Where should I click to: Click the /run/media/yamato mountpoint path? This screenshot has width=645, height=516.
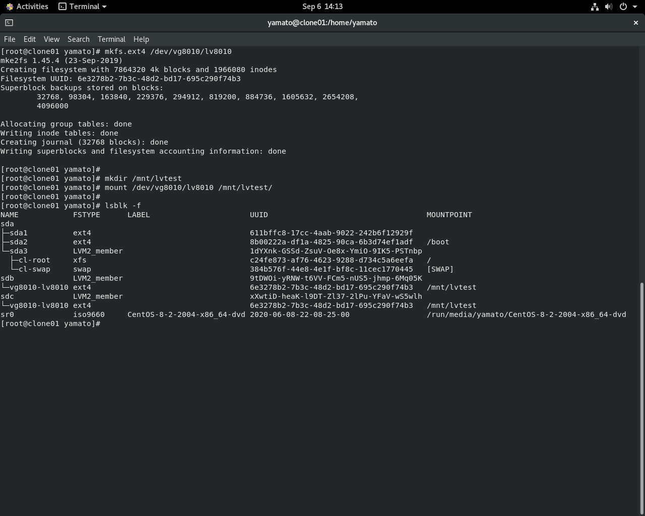(x=527, y=314)
